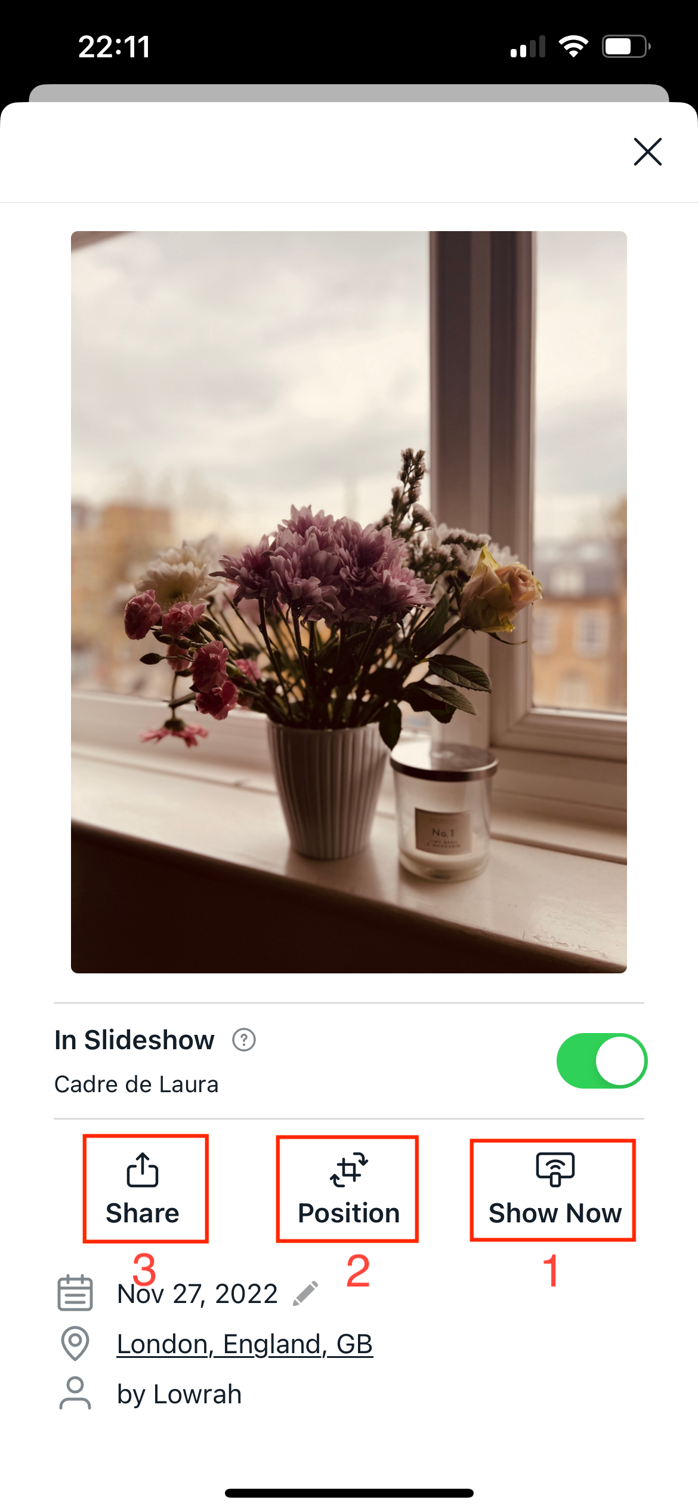Tap the Wi-Fi icon in status bar
Viewport: 698px width, 1512px height.
point(573,46)
